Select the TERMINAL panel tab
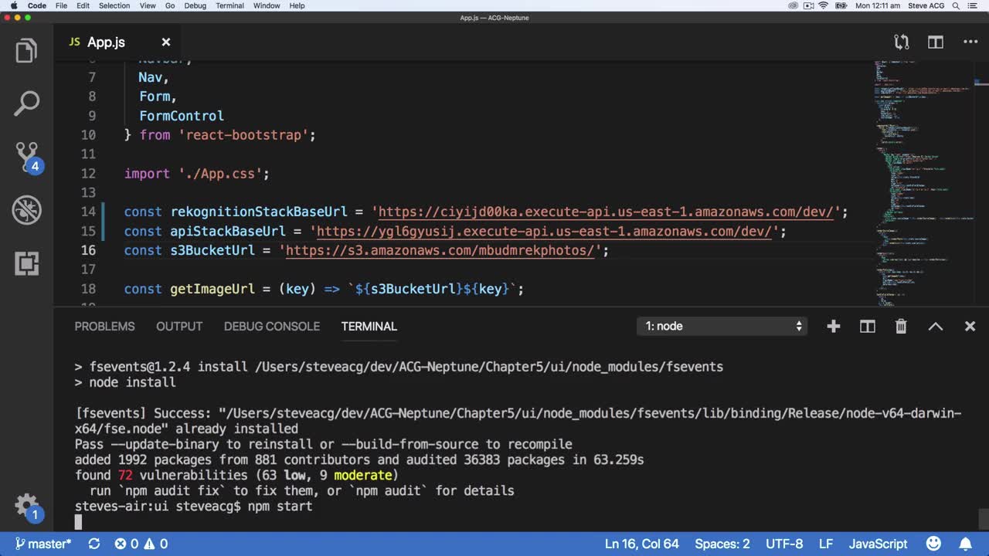Screen dimensions: 989x556 coord(369,327)
